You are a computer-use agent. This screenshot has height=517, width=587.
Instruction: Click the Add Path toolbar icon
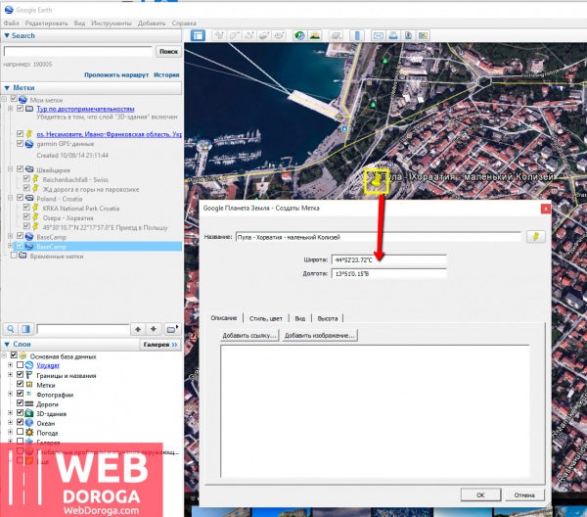[249, 35]
